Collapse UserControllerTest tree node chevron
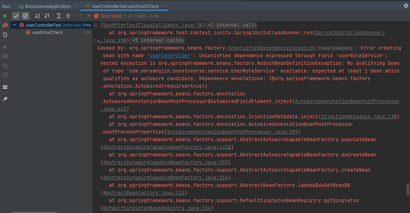Image resolution: width=410 pixels, height=213 pixels. [14, 25]
